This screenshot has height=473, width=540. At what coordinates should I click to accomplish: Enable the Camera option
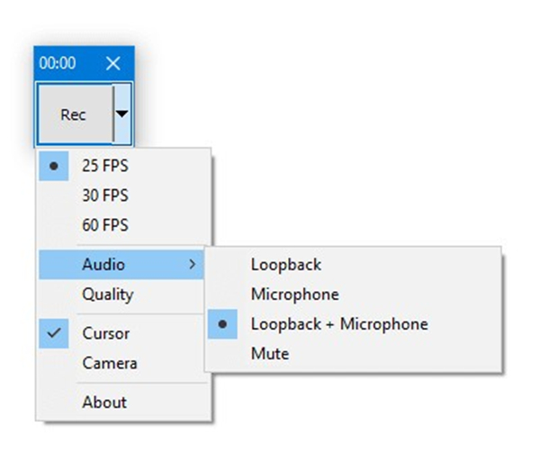109,363
